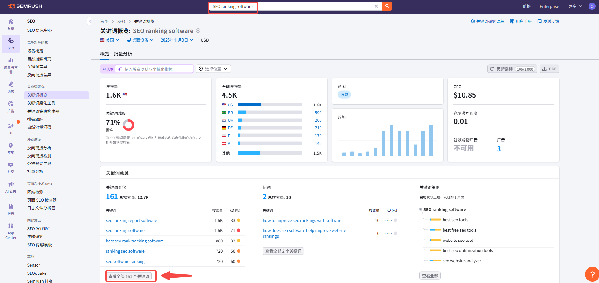This screenshot has height=283, width=599.
Task: Open 'best seo tools' strategy item
Action: point(455,220)
